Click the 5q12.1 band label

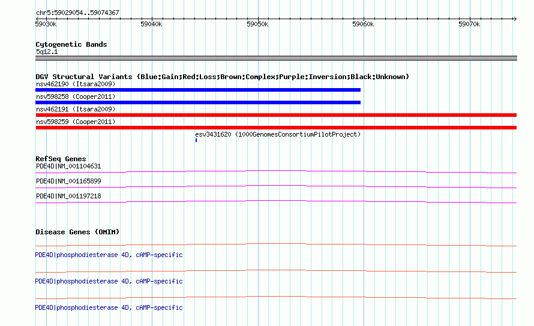47,52
